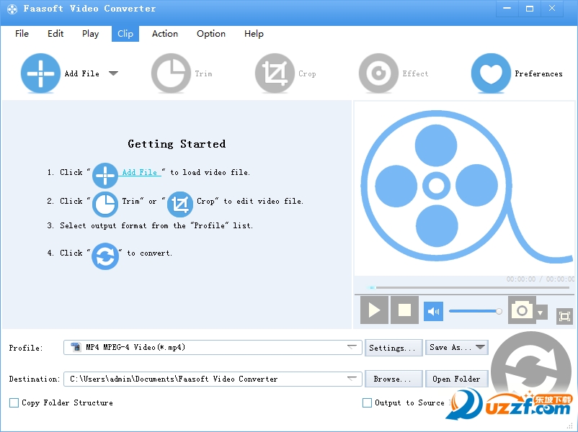Enable Copy Folder Structure checkbox
Viewport: 578px width, 432px height.
(x=14, y=402)
